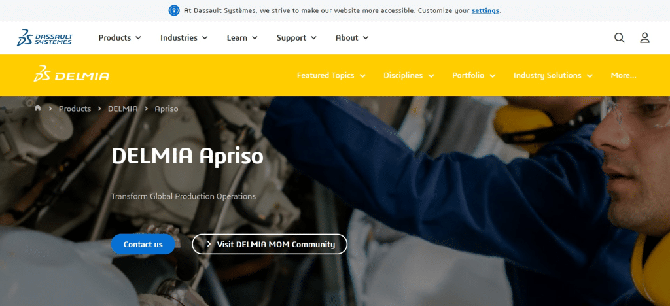The width and height of the screenshot is (670, 306).
Task: Open the Disciplines dropdown
Action: [x=408, y=76]
